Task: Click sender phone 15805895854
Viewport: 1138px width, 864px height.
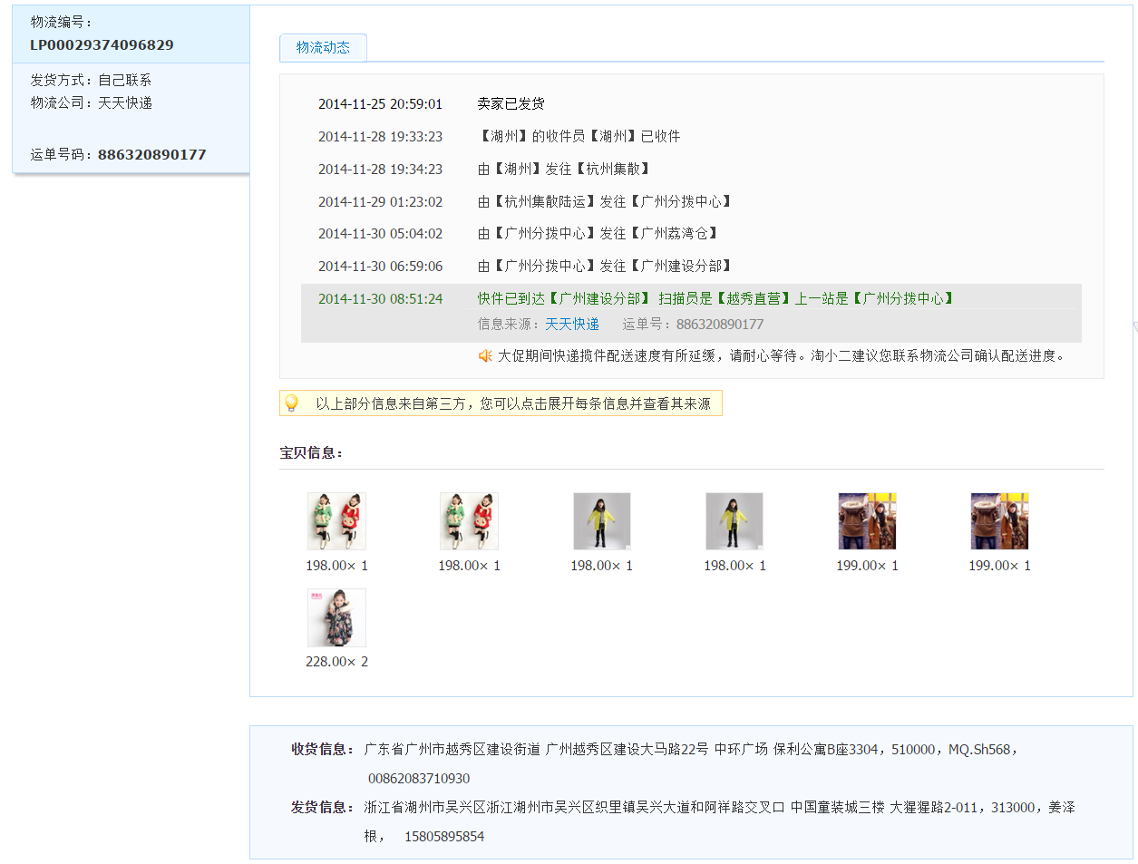Action: 444,836
